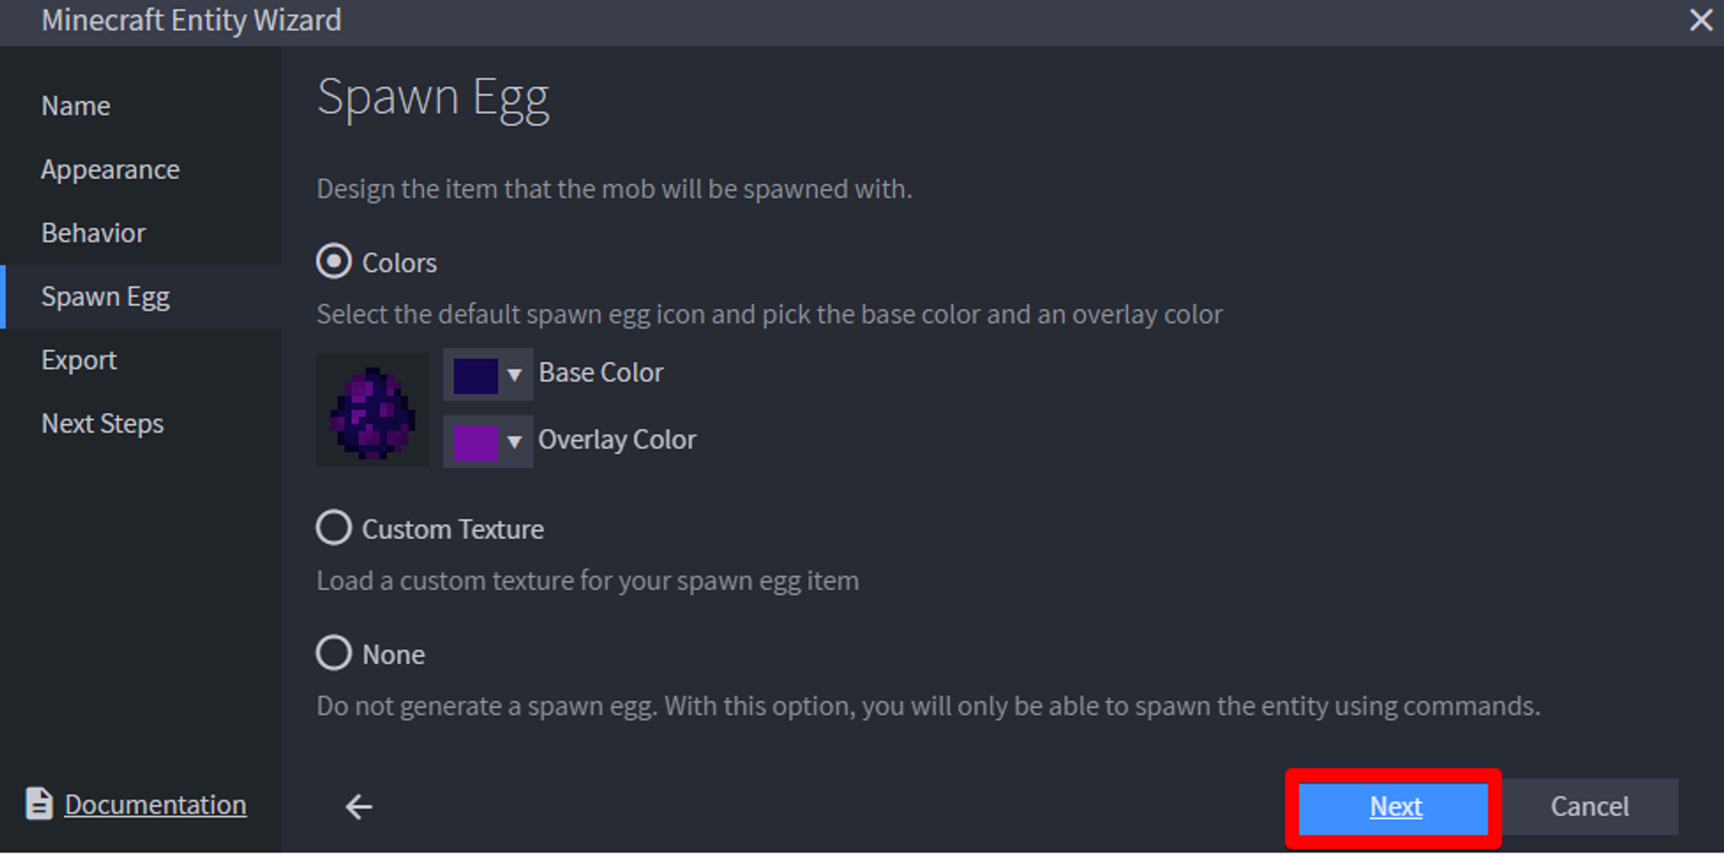Viewport: 1724px width, 856px height.
Task: Click the purple overlay color swatch
Action: tap(475, 442)
